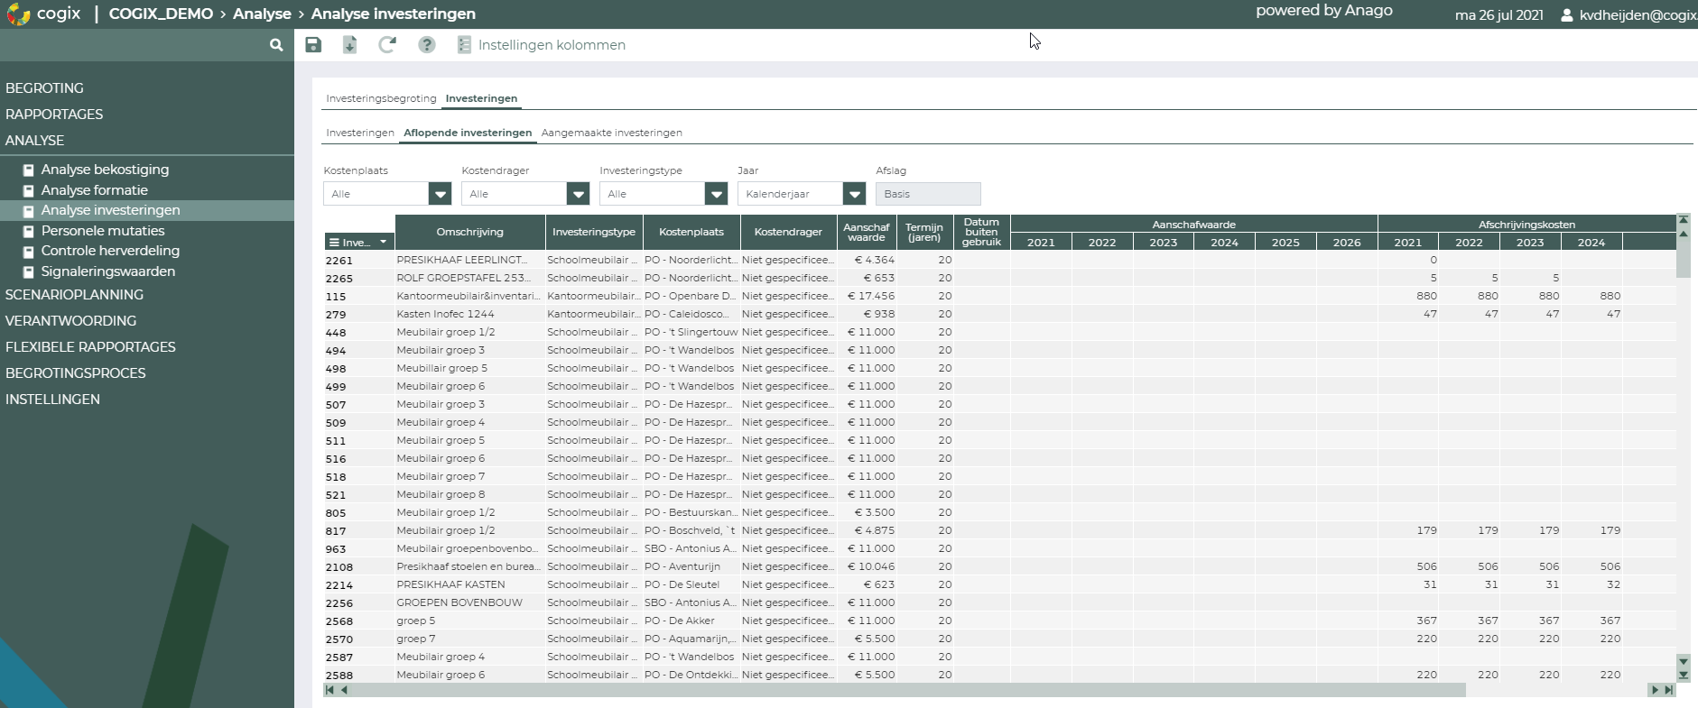Screen dimensions: 1698x708
Task: Expand the RAPPORTAGES menu section
Action: 54,115
